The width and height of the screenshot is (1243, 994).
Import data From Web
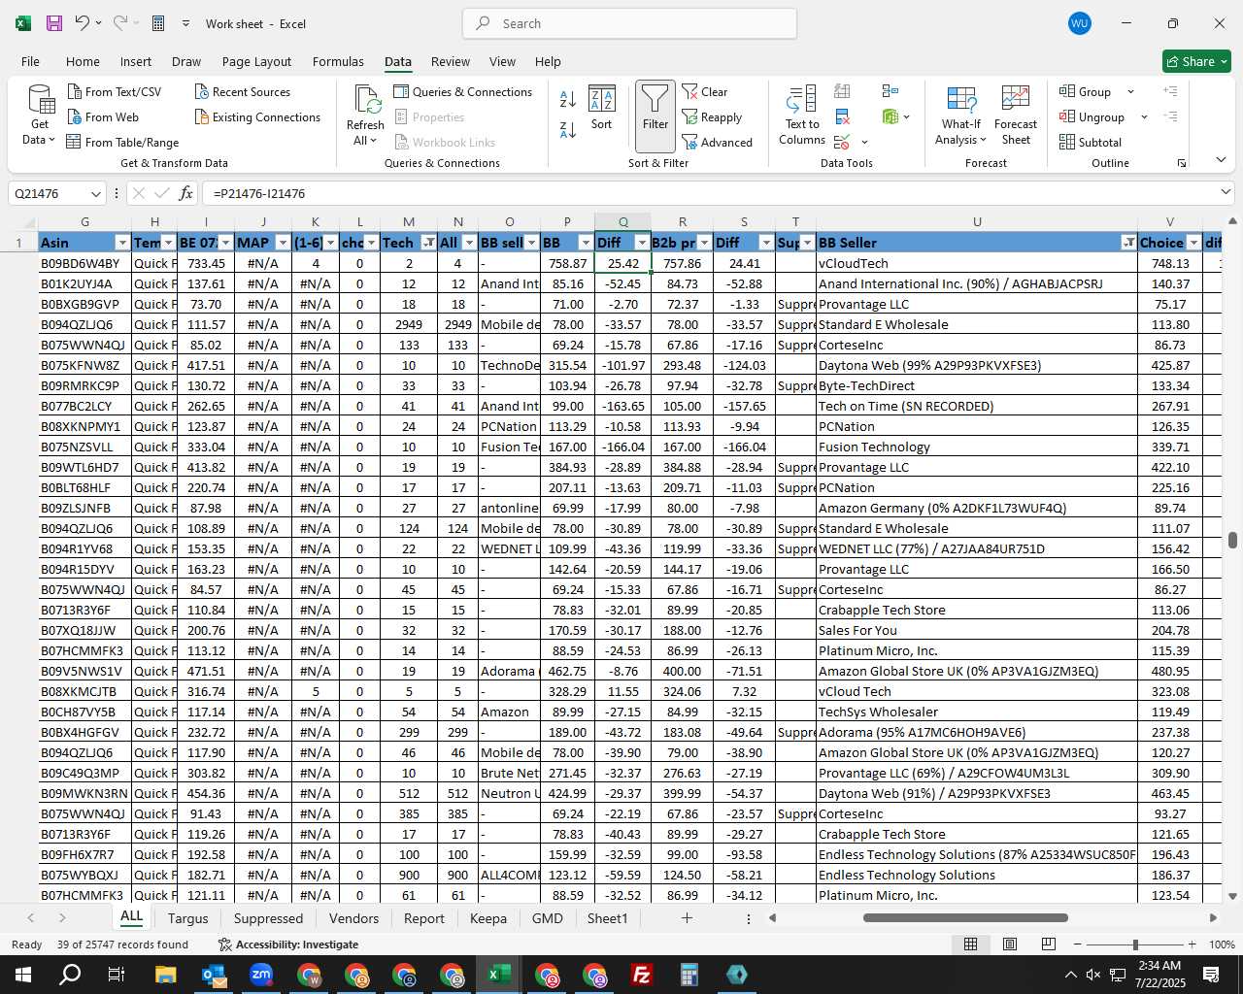pos(104,116)
